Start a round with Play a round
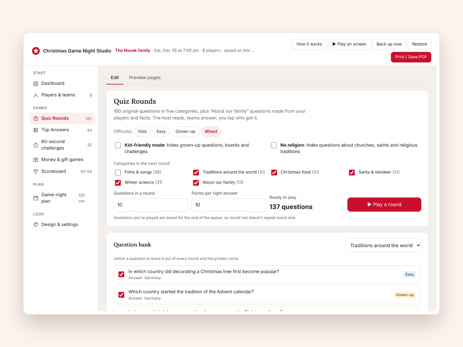Viewport: 463px width, 347px height. (x=384, y=205)
